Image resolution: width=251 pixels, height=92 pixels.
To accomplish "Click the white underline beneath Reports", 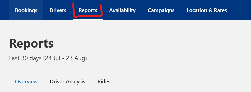I will tap(88, 19).
